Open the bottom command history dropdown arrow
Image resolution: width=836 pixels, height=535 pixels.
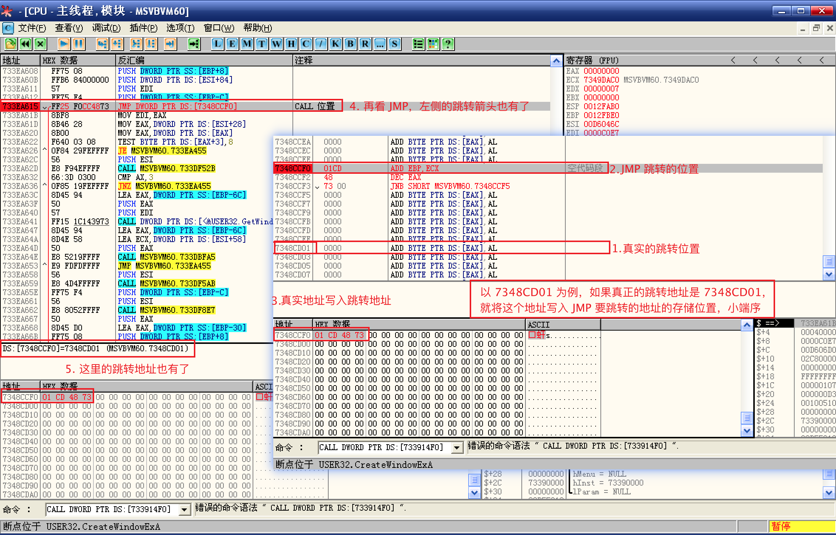(184, 510)
